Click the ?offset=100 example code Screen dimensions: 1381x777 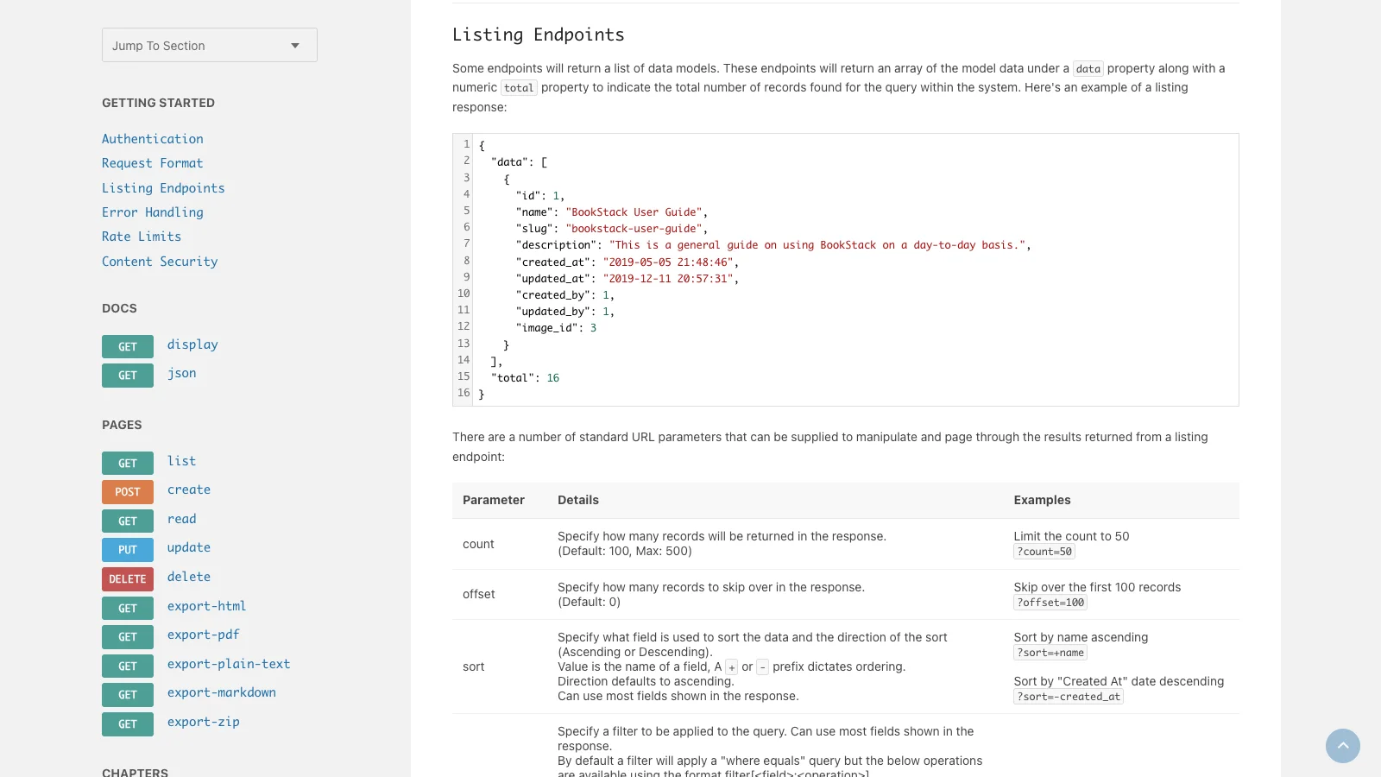pyautogui.click(x=1050, y=603)
